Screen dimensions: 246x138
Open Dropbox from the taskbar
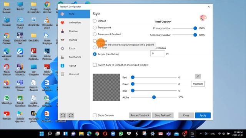[x=129, y=134]
